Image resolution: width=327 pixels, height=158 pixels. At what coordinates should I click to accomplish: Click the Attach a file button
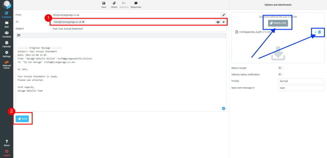pos(278,23)
